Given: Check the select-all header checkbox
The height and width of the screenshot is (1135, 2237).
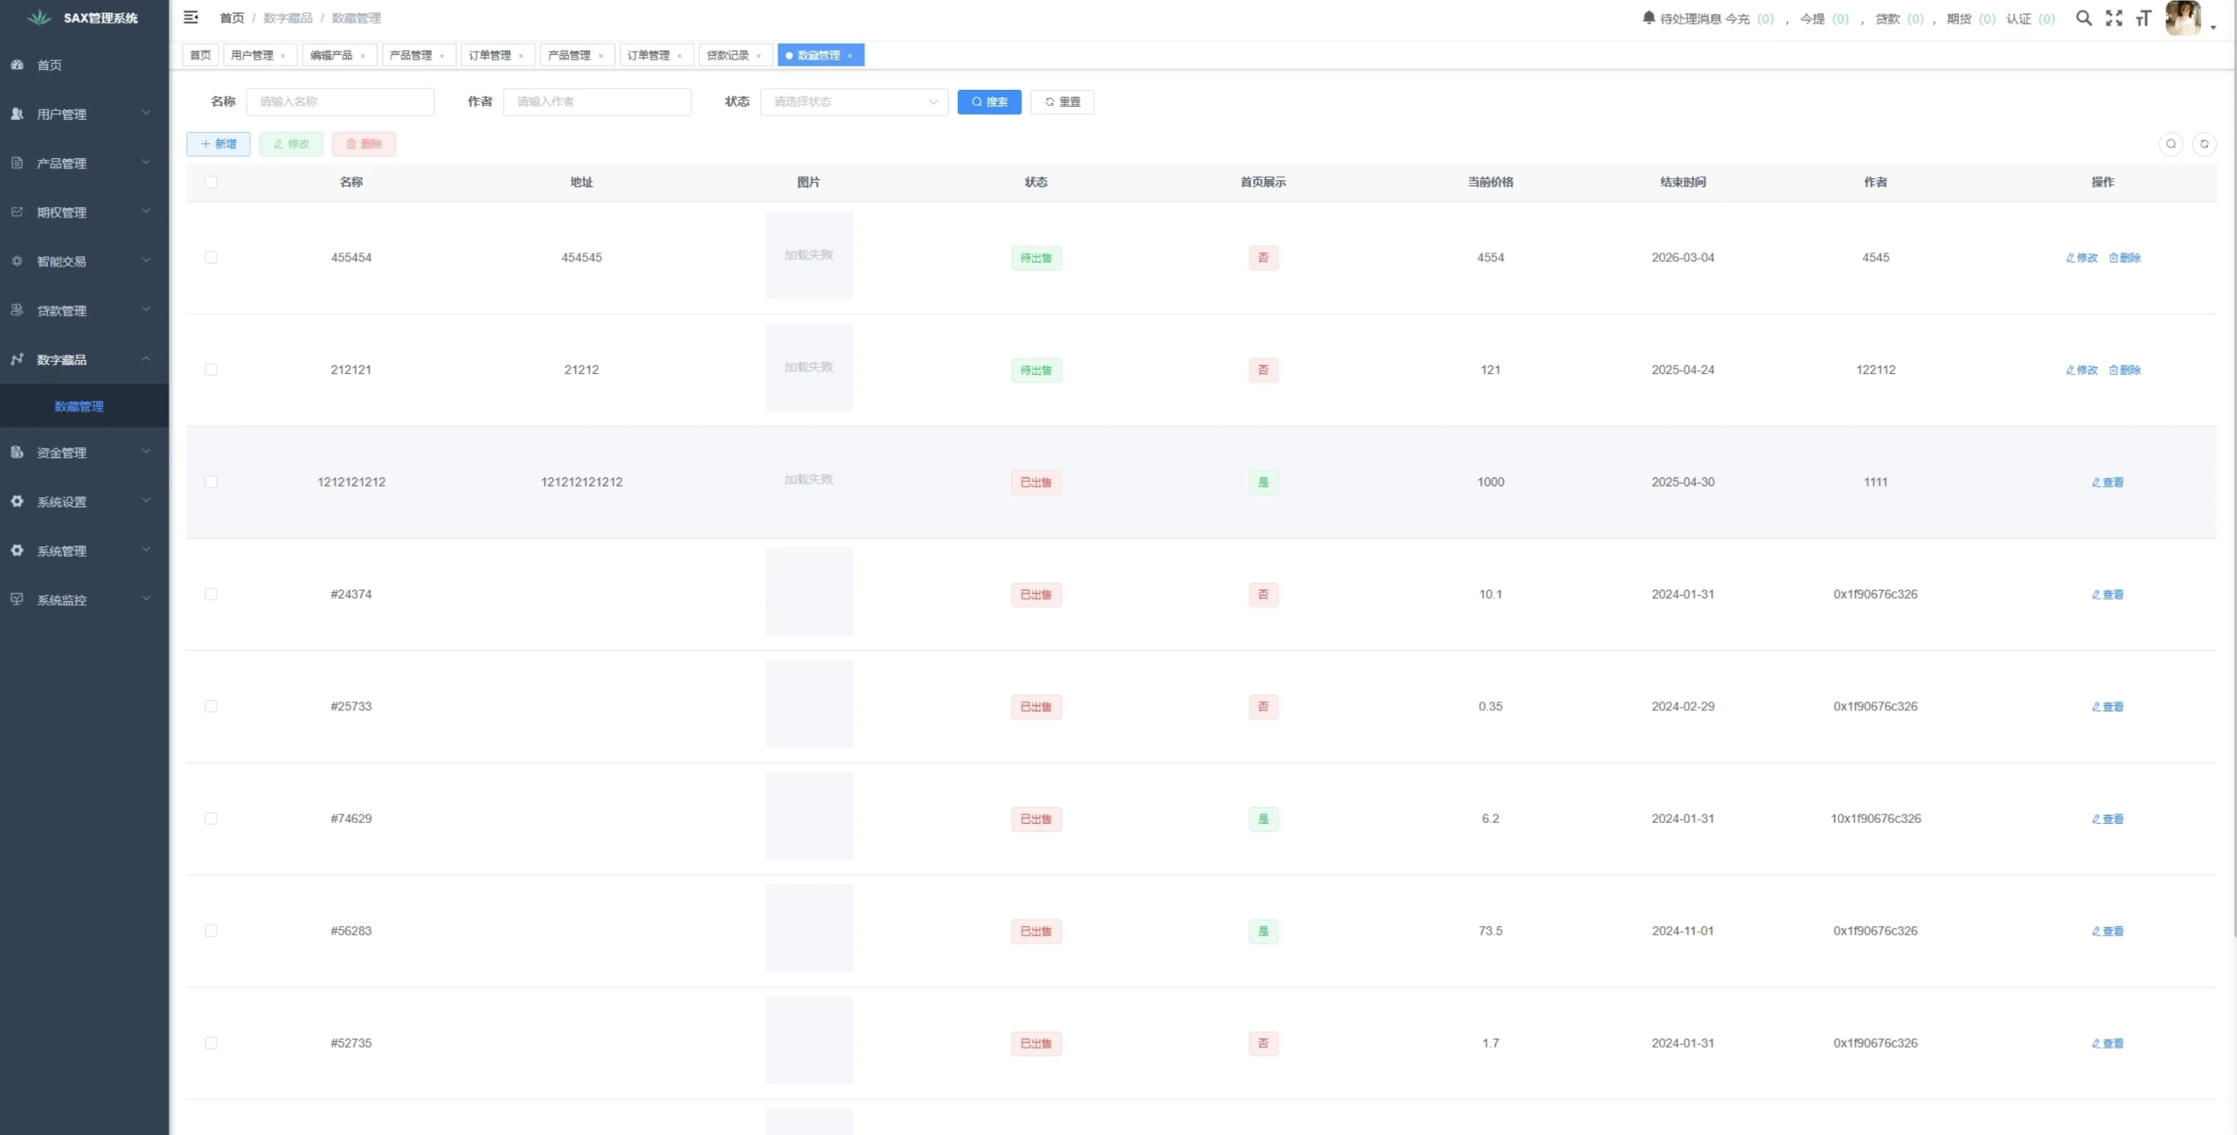Looking at the screenshot, I should 211,182.
